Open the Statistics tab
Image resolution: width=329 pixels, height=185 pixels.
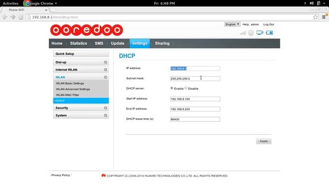point(79,43)
